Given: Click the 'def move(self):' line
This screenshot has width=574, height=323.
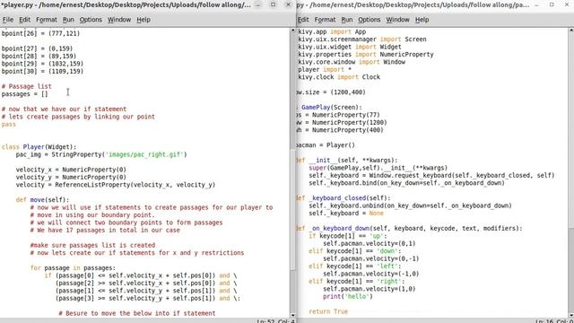Looking at the screenshot, I should click(x=42, y=200).
